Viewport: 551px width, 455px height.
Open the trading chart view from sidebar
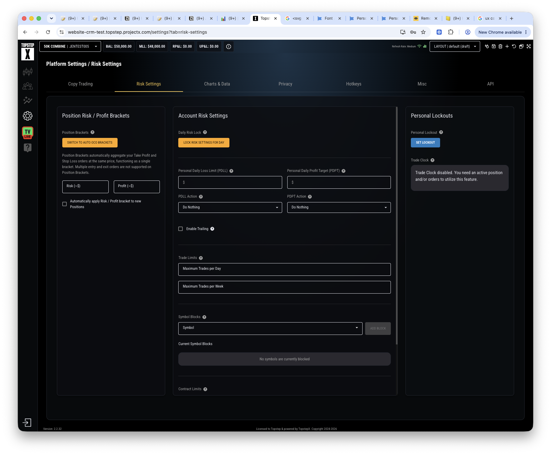pyautogui.click(x=28, y=72)
